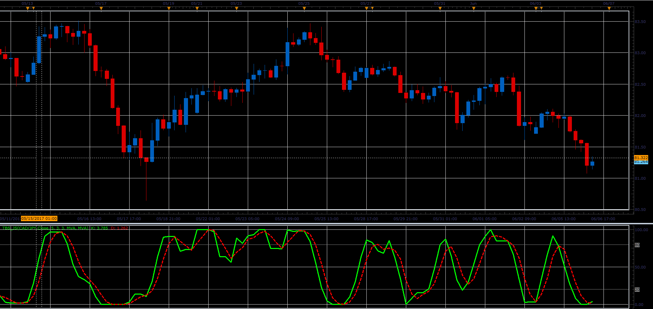653x309 pixels.
Task: Click the 50.00 oscillator scale label
Action: 640,267
